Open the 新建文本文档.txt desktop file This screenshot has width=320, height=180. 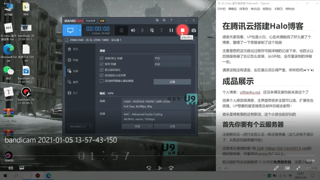pyautogui.click(x=26, y=53)
